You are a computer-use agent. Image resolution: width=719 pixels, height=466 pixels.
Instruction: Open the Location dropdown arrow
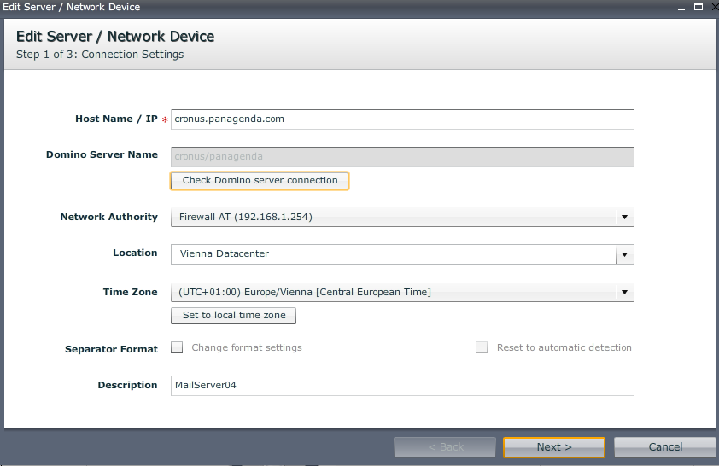pyautogui.click(x=625, y=254)
